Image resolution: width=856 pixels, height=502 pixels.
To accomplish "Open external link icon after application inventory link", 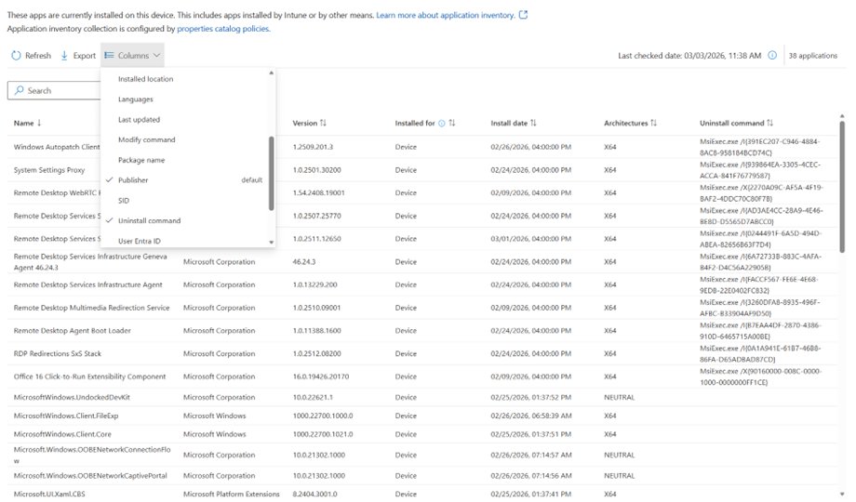I will click(523, 15).
